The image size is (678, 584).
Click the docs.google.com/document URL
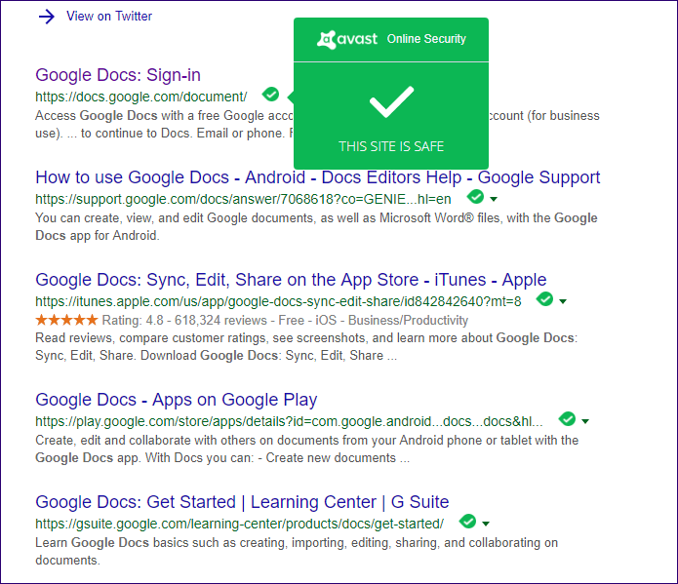(140, 97)
